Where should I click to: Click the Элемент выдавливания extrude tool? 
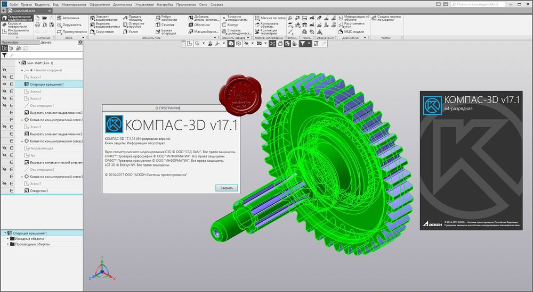point(104,18)
